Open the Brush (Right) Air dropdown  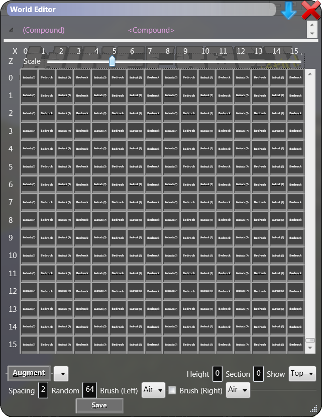click(x=238, y=390)
